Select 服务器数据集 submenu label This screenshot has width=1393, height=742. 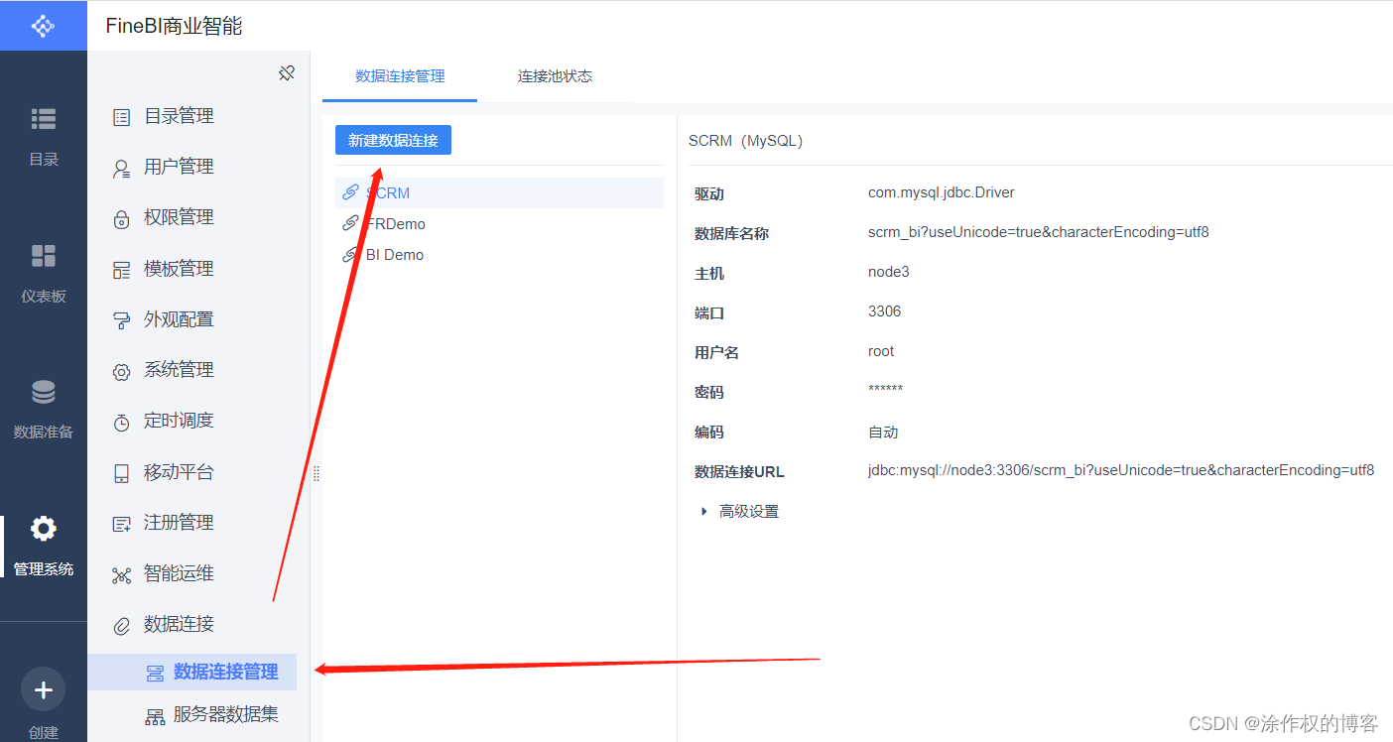(226, 714)
